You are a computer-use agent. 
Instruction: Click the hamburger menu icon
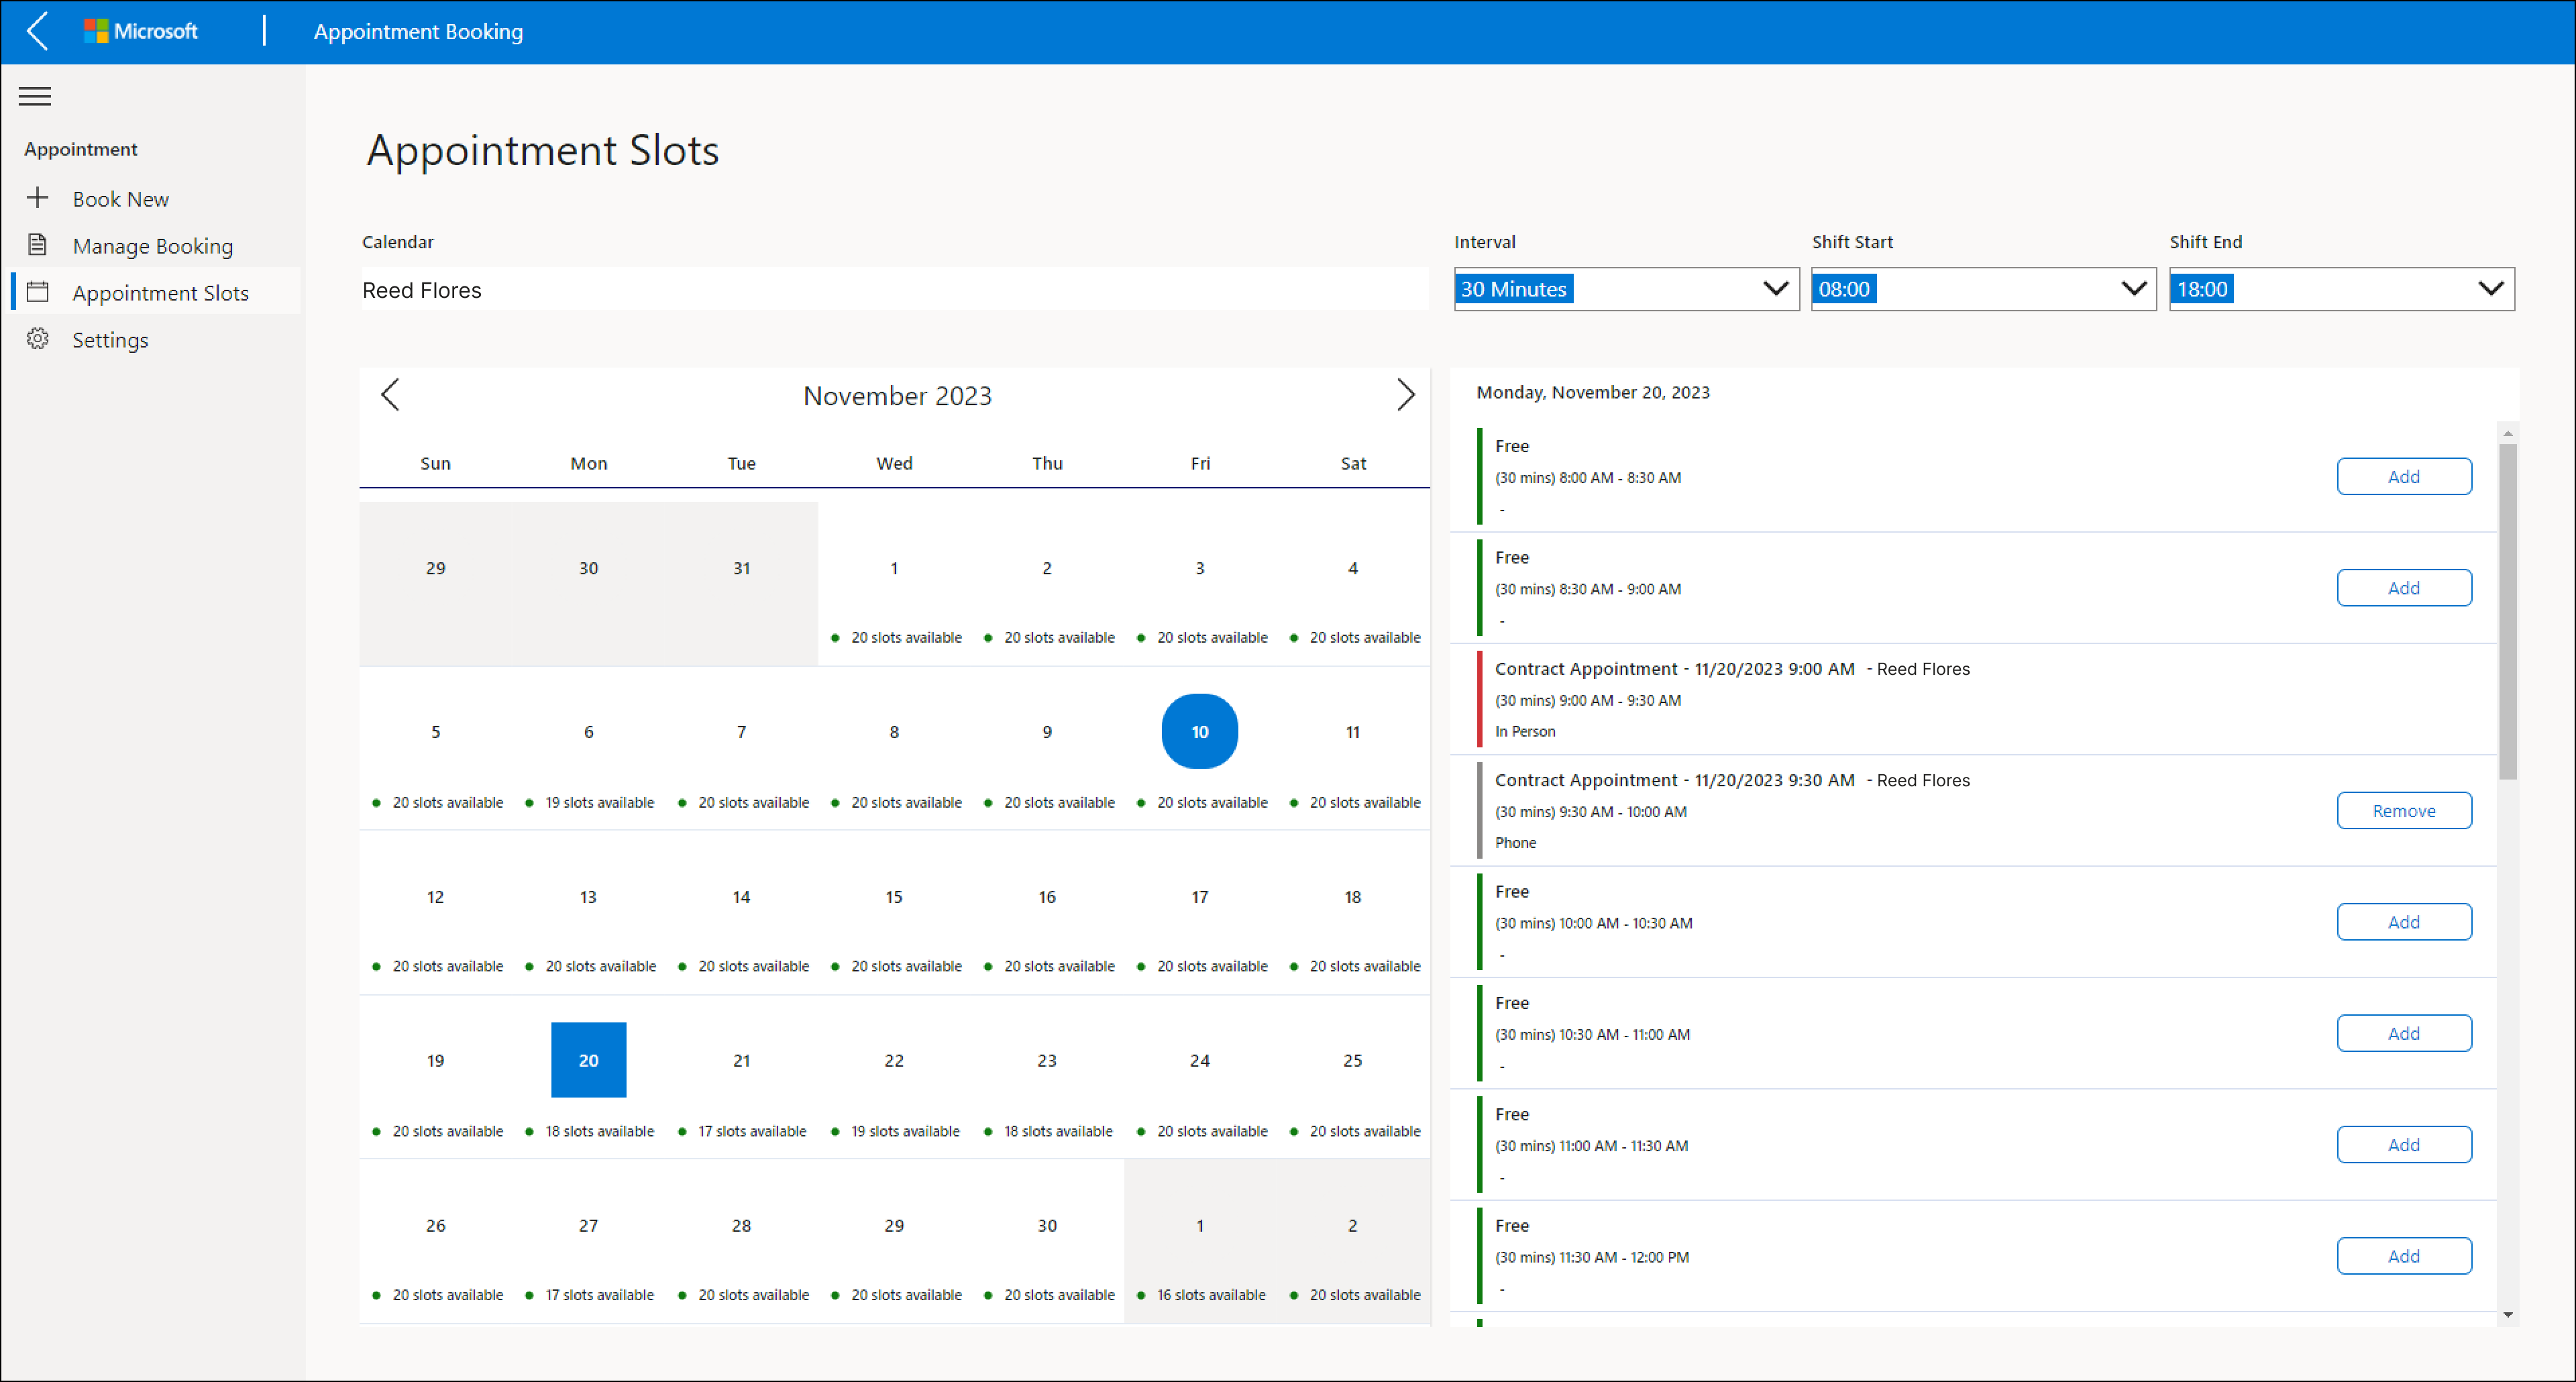point(34,95)
